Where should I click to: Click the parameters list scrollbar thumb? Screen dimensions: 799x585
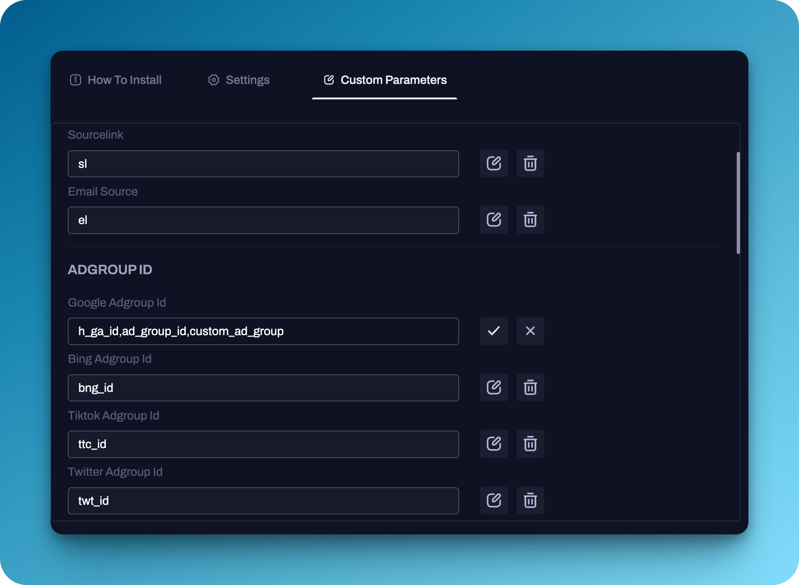(x=739, y=203)
